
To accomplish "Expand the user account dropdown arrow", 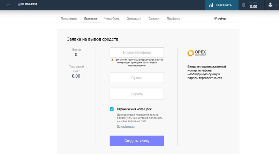I will (x=276, y=5).
